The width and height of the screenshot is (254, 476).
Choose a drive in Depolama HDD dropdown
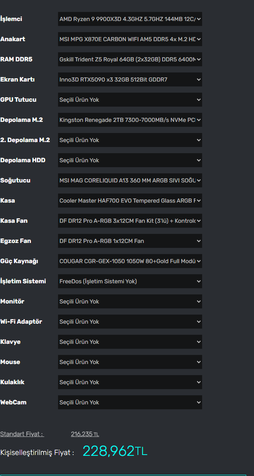[x=130, y=160]
